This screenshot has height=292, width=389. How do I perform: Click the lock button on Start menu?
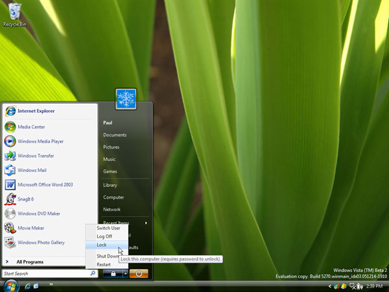[x=113, y=274]
